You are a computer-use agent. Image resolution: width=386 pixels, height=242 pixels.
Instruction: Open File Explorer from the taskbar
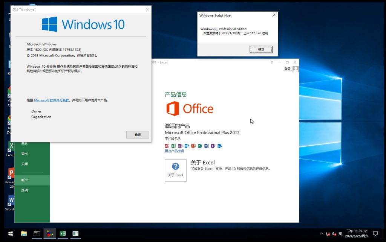24,234
